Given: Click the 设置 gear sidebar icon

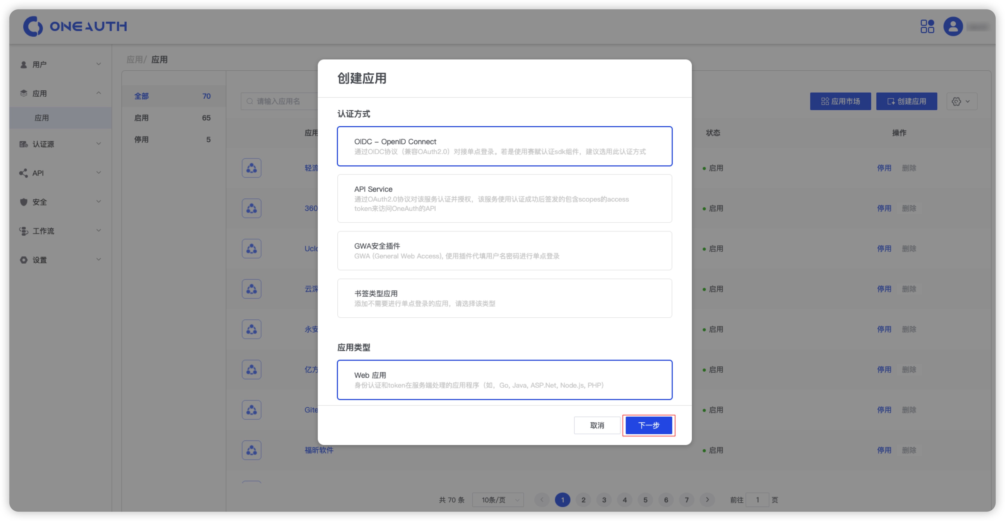Looking at the screenshot, I should 24,260.
